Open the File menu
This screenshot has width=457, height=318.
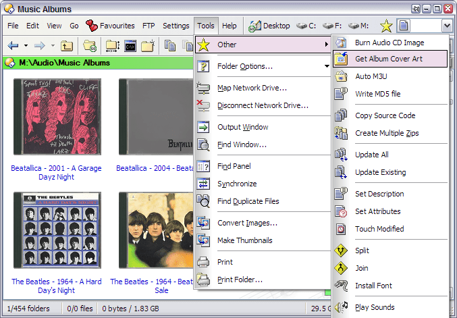tap(13, 26)
